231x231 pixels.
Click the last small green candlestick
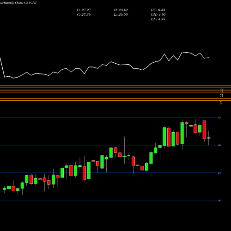point(209,138)
